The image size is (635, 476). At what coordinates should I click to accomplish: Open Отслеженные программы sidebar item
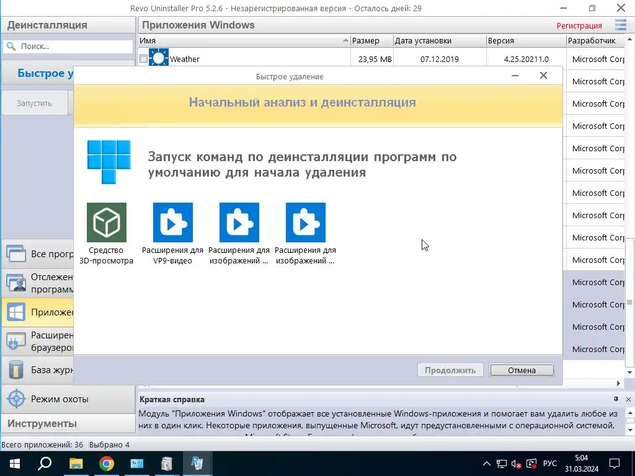38,283
